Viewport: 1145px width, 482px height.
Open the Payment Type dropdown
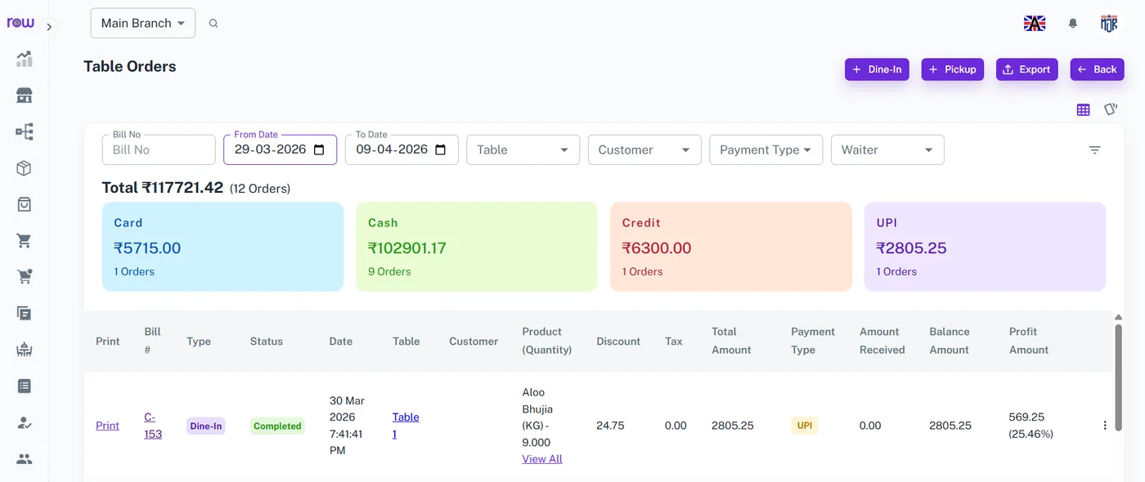click(x=766, y=150)
